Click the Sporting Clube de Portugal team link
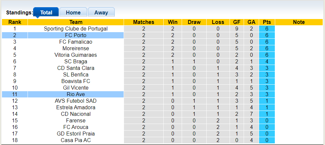 click(x=76, y=29)
